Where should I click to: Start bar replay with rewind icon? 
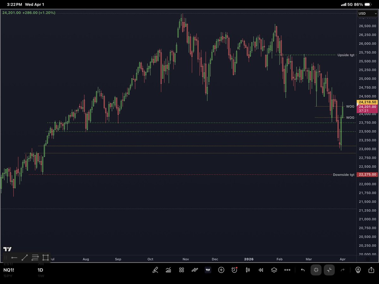tap(261, 270)
